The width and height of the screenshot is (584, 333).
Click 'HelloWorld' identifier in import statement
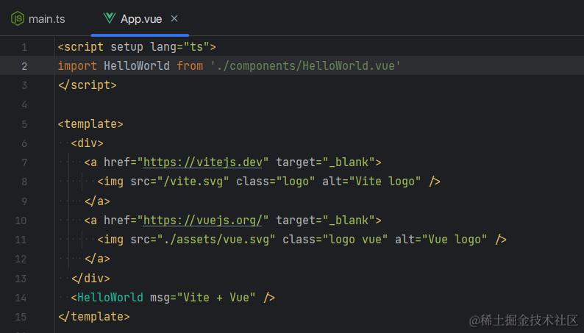pos(137,66)
